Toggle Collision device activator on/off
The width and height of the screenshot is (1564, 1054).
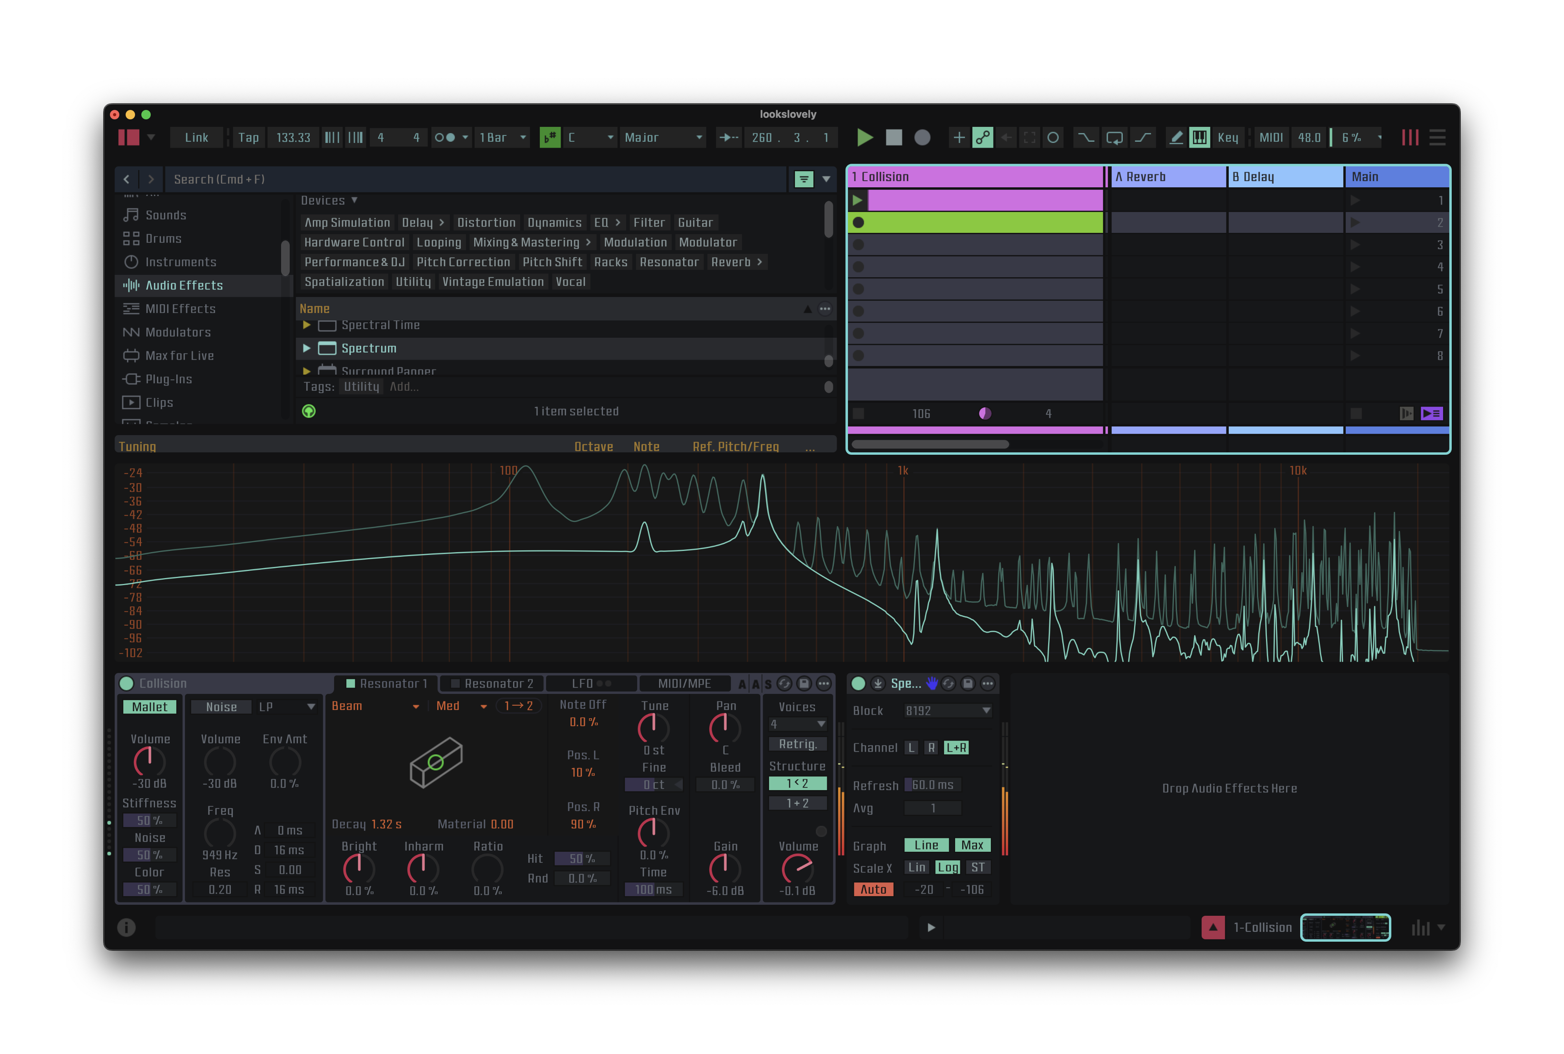[126, 684]
